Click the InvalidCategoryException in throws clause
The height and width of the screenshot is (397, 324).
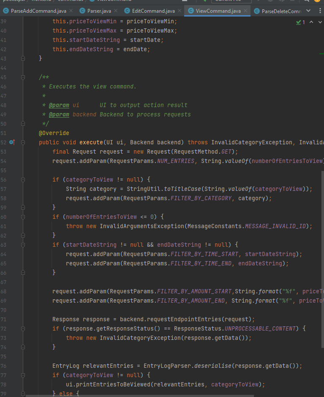click(252, 142)
